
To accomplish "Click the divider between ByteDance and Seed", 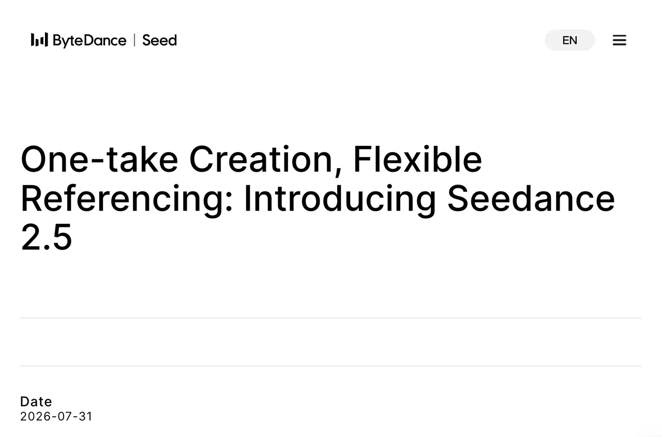I will pyautogui.click(x=134, y=40).
